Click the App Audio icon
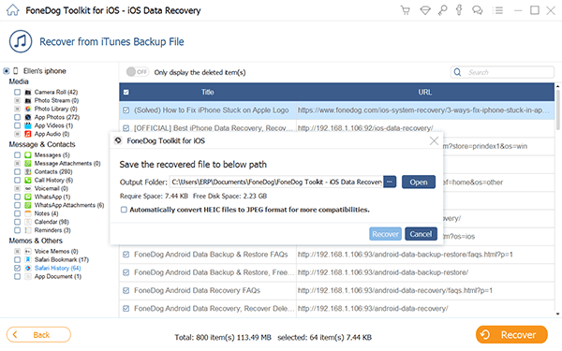 [28, 134]
